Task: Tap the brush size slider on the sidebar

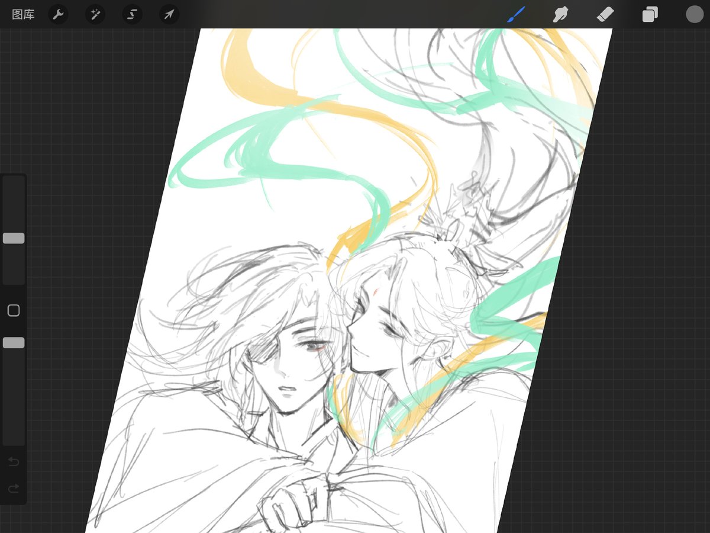Action: point(14,237)
